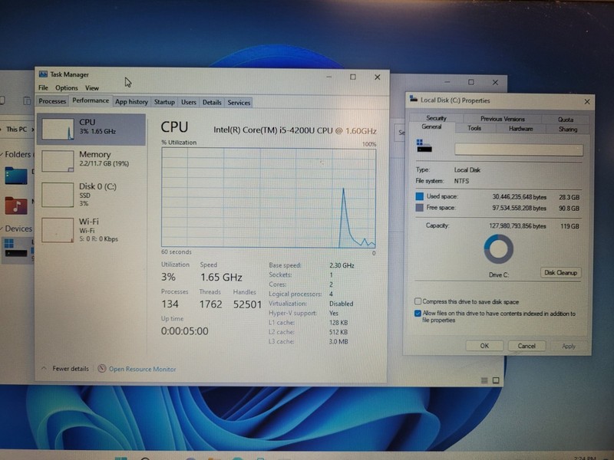Open Resource Monitor link
This screenshot has width=614, height=460.
coord(143,369)
